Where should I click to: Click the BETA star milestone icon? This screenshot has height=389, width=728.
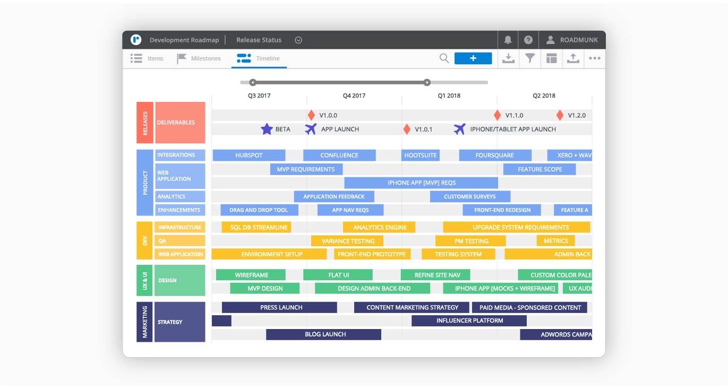coord(267,129)
